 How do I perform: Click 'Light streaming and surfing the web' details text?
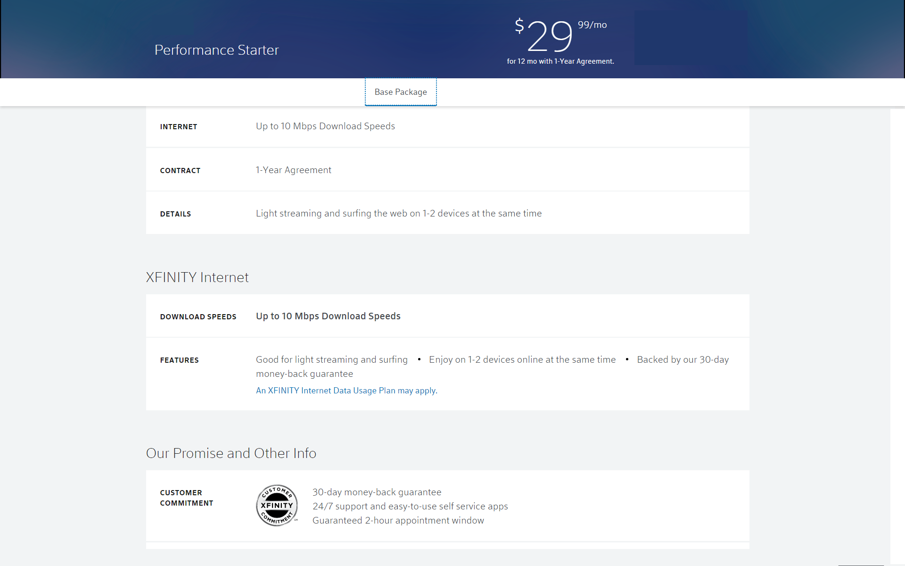pyautogui.click(x=399, y=214)
